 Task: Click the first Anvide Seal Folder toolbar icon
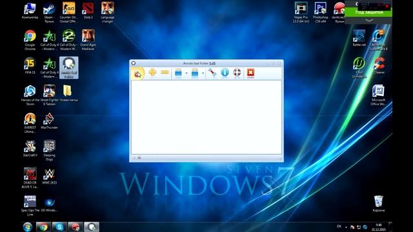pos(137,73)
